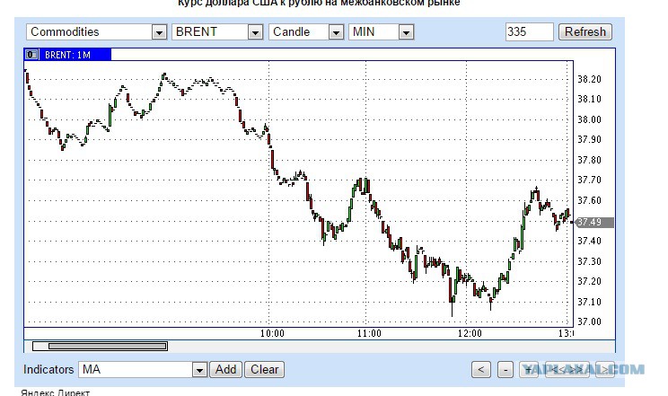668x396 pixels.
Task: Open the BRENT instrument dropdown
Action: coord(217,32)
